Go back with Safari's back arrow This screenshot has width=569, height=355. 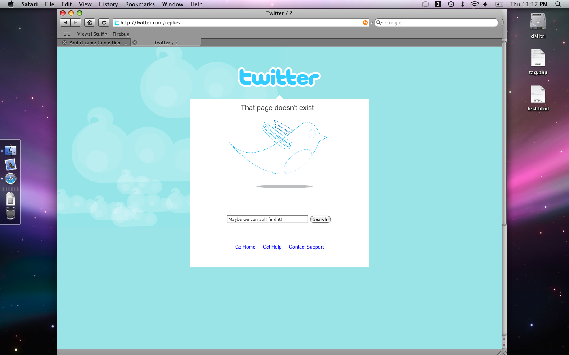tap(66, 22)
